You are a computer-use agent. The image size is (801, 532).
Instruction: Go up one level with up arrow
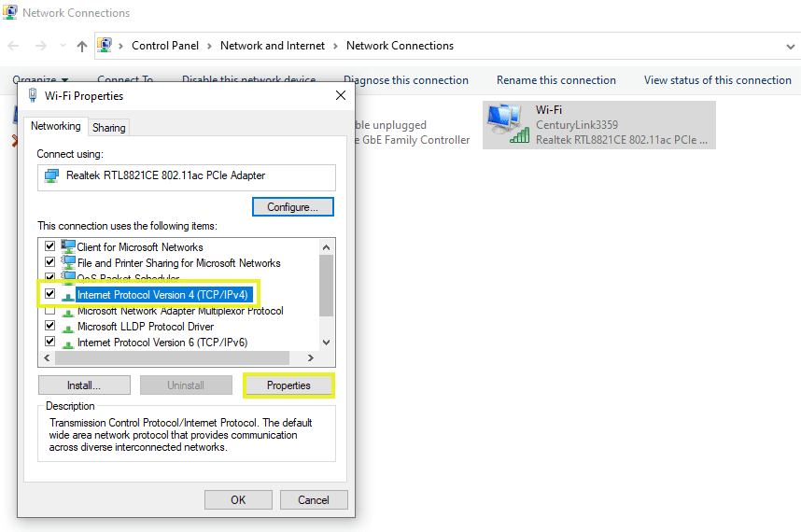(82, 47)
